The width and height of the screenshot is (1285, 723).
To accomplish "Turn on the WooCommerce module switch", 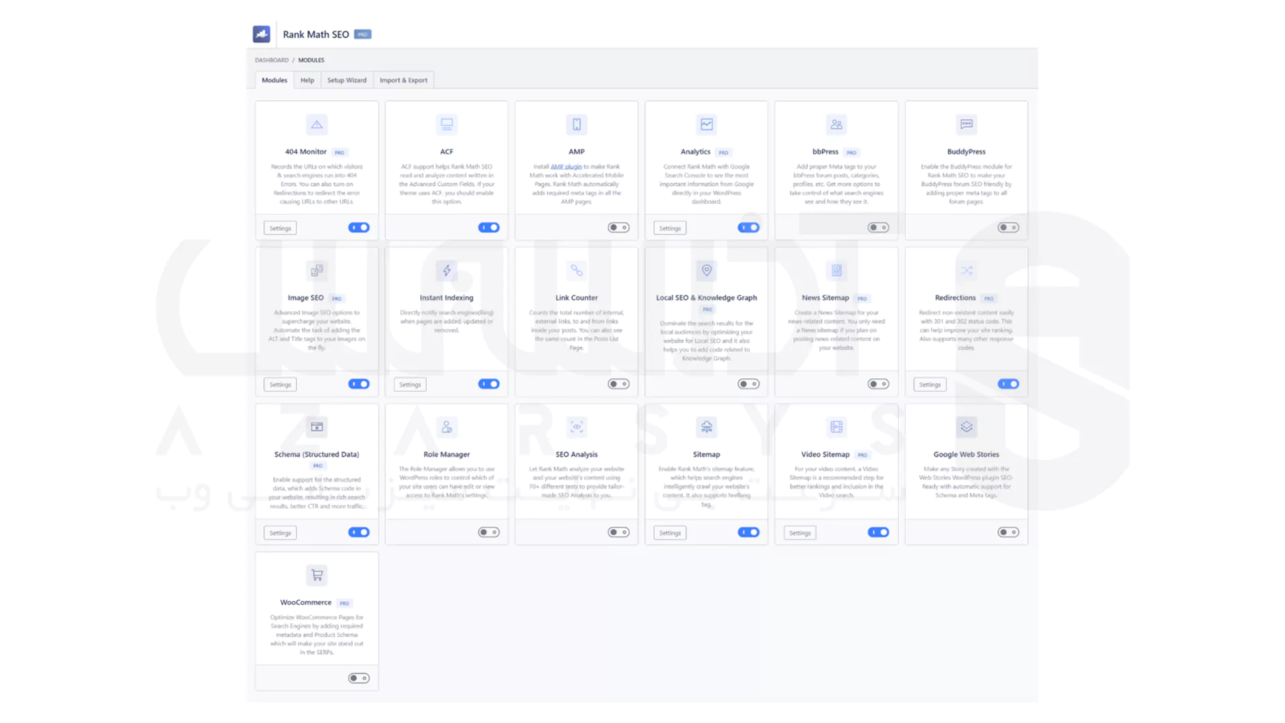I will point(359,678).
